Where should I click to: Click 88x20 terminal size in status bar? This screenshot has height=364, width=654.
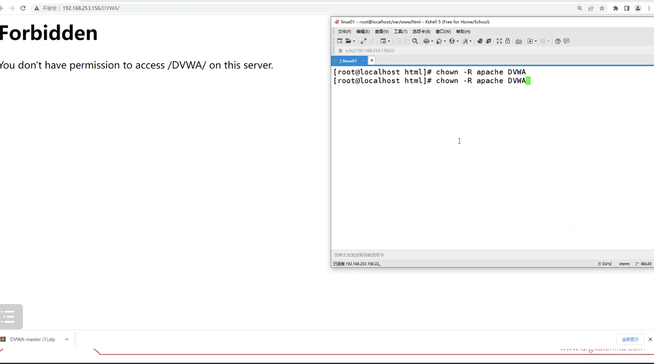point(643,264)
